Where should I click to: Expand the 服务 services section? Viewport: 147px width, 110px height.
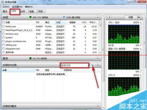(x=98, y=59)
